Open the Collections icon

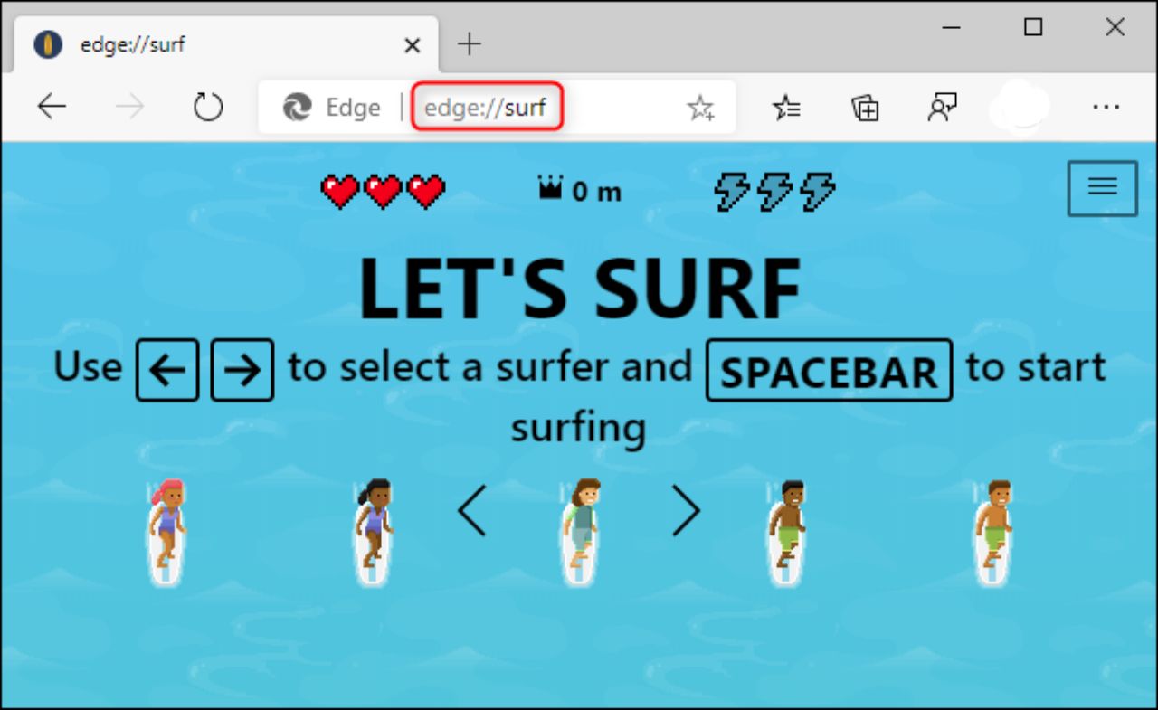[865, 109]
